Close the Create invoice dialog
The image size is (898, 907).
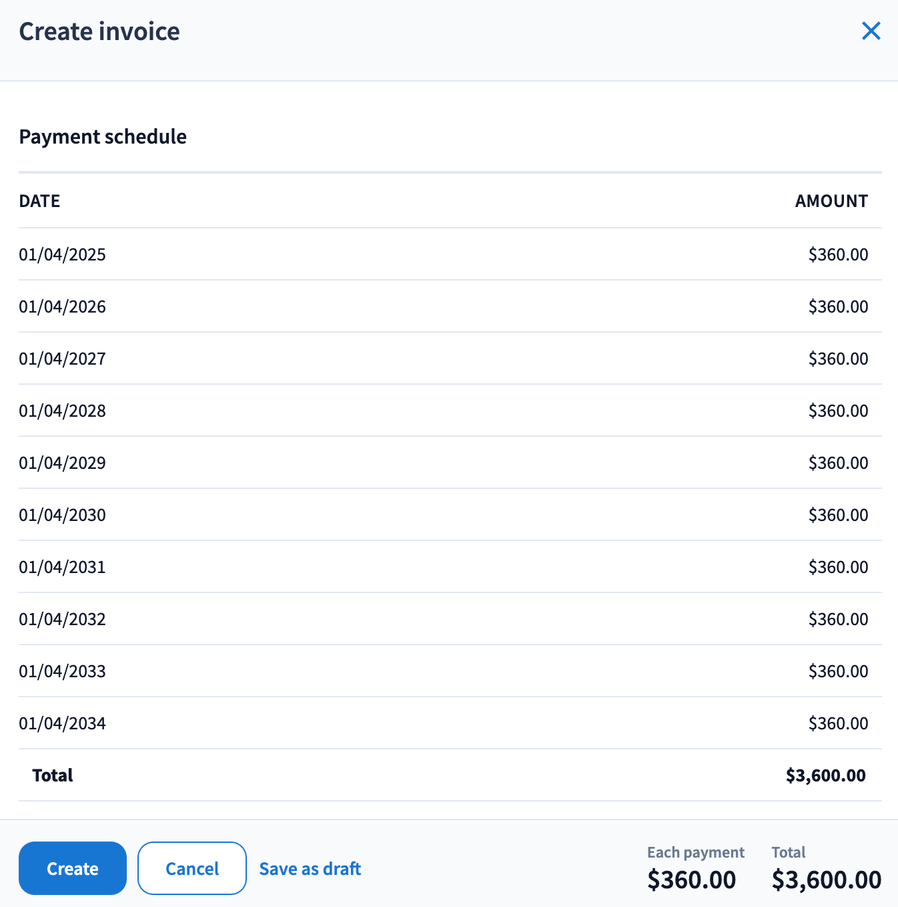click(871, 31)
